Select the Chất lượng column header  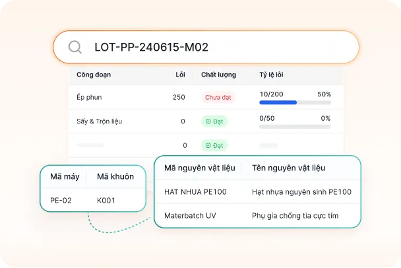click(x=218, y=75)
